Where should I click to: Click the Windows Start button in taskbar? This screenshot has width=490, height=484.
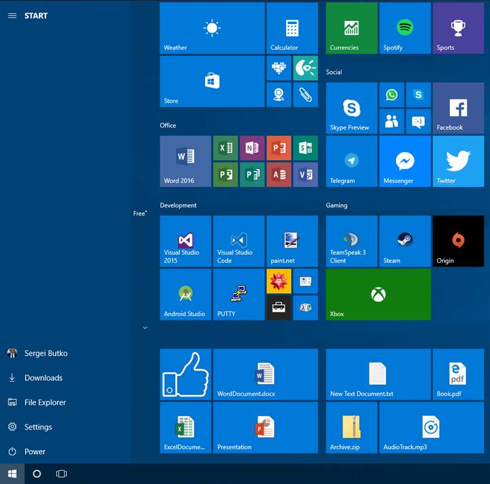click(12, 474)
